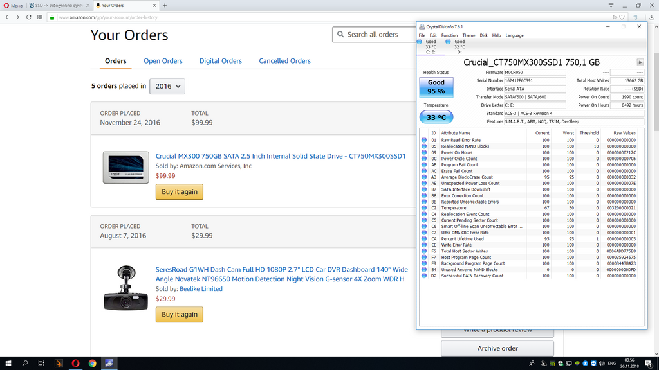The width and height of the screenshot is (659, 370).
Task: Click the 33 °C temperature button
Action: (436, 118)
